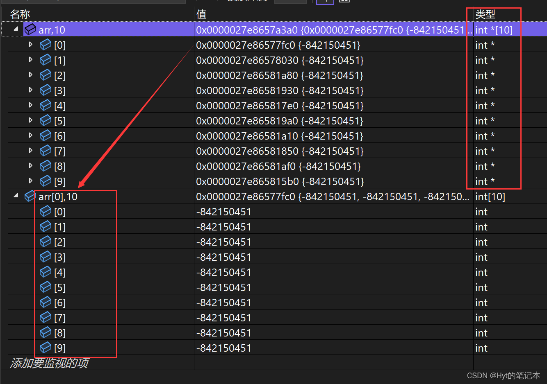Click the arr,10 variable cube icon
The image size is (547, 384).
(x=30, y=29)
